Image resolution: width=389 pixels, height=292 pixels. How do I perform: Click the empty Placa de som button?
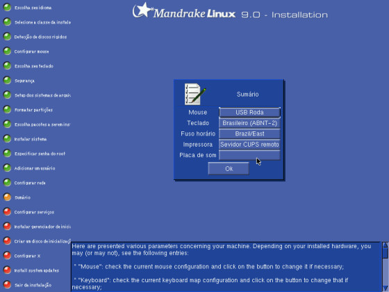click(249, 155)
